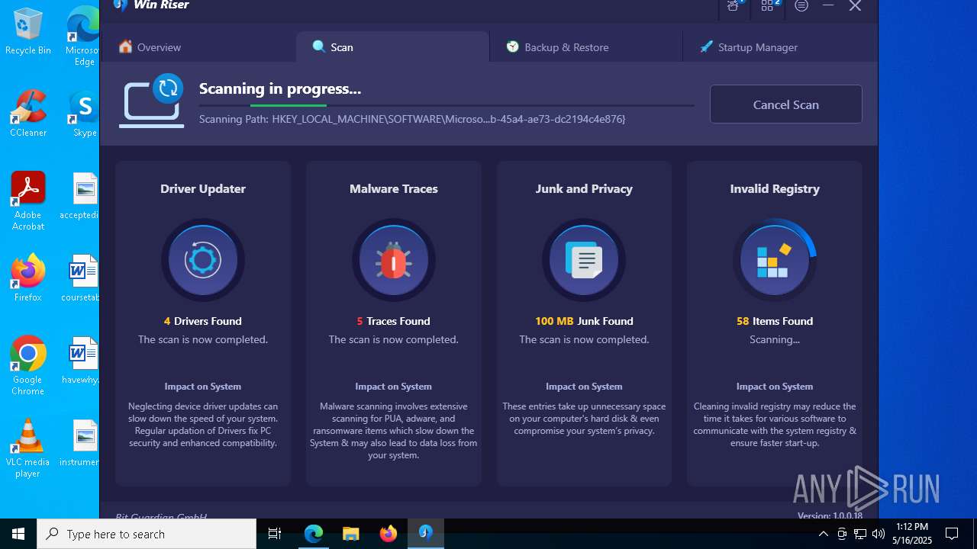977x549 pixels.
Task: Click the Cancel Scan button
Action: [785, 104]
